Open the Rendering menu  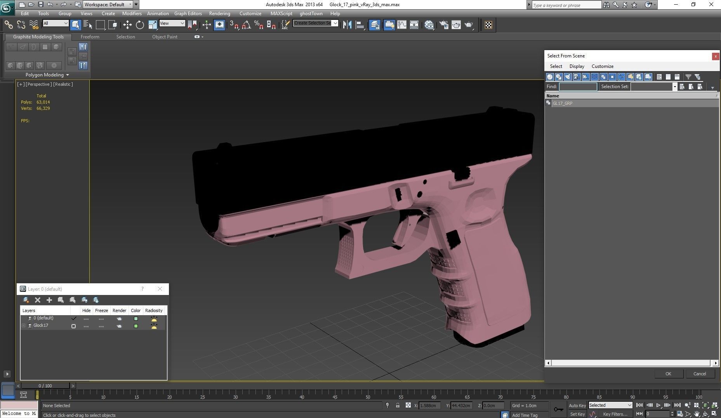click(x=219, y=13)
